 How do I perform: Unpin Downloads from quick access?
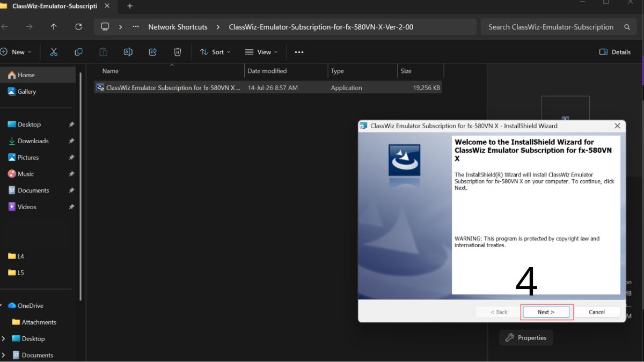point(71,141)
